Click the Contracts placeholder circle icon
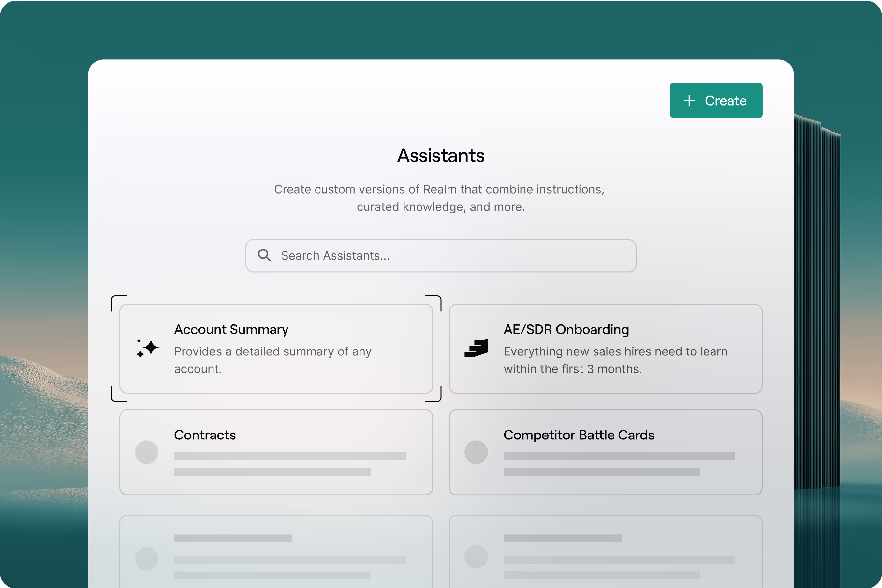The image size is (882, 588). pos(147,452)
